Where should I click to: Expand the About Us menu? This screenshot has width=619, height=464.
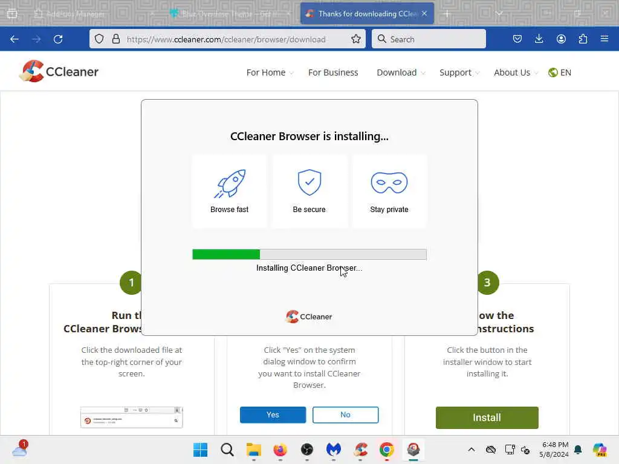click(x=516, y=72)
